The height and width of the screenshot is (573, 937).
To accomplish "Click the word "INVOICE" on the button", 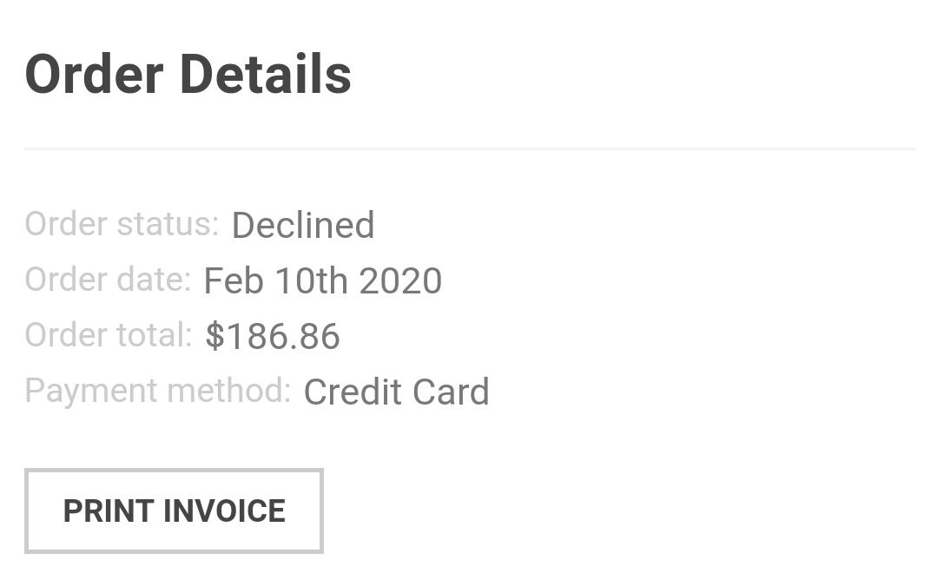I will click(x=224, y=510).
